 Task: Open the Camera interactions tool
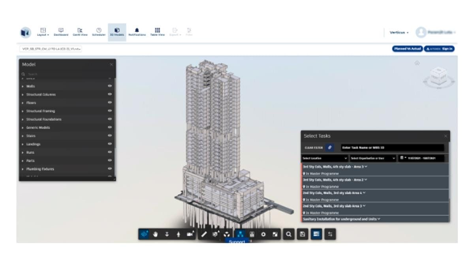190,235
